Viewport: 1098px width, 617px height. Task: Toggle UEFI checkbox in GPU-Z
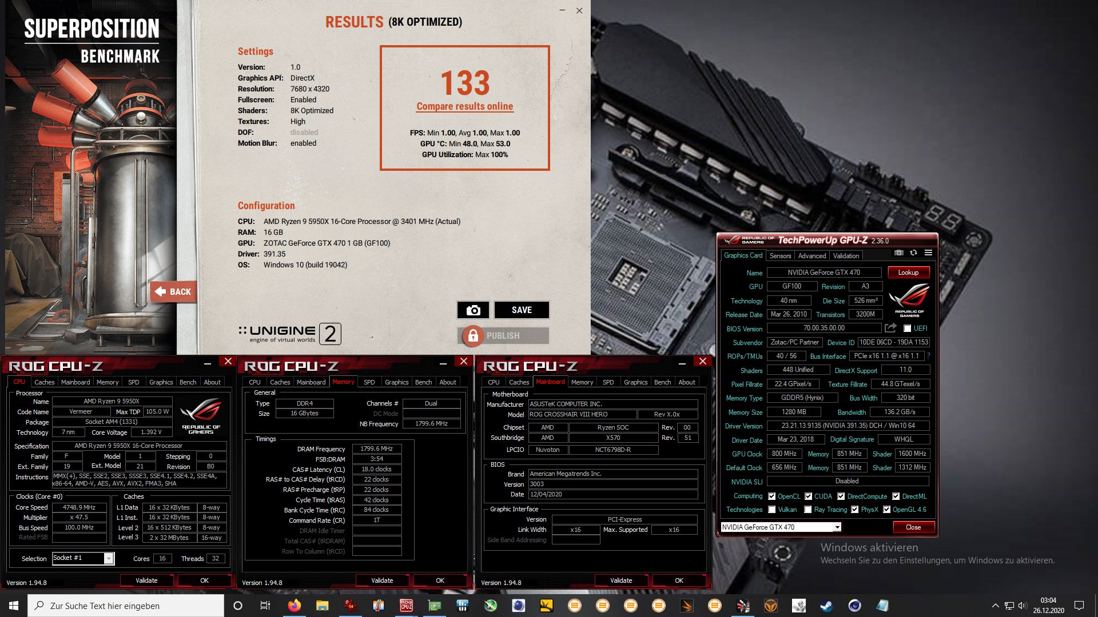click(x=907, y=328)
